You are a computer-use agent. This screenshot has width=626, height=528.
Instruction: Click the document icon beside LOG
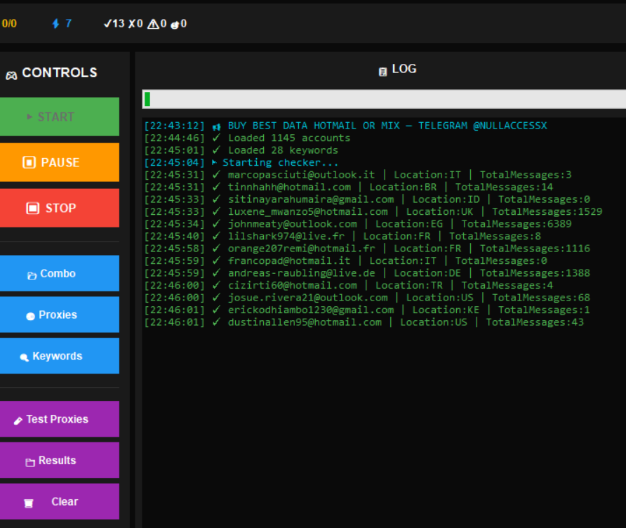pyautogui.click(x=382, y=71)
